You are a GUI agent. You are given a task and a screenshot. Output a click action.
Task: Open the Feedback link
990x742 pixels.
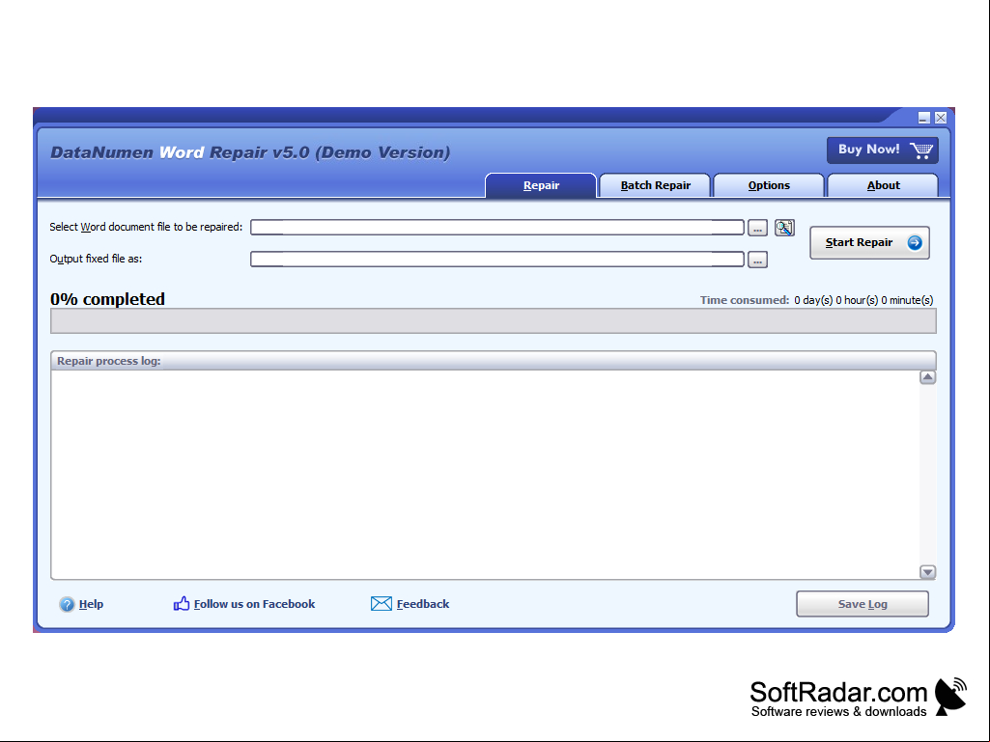pyautogui.click(x=423, y=604)
